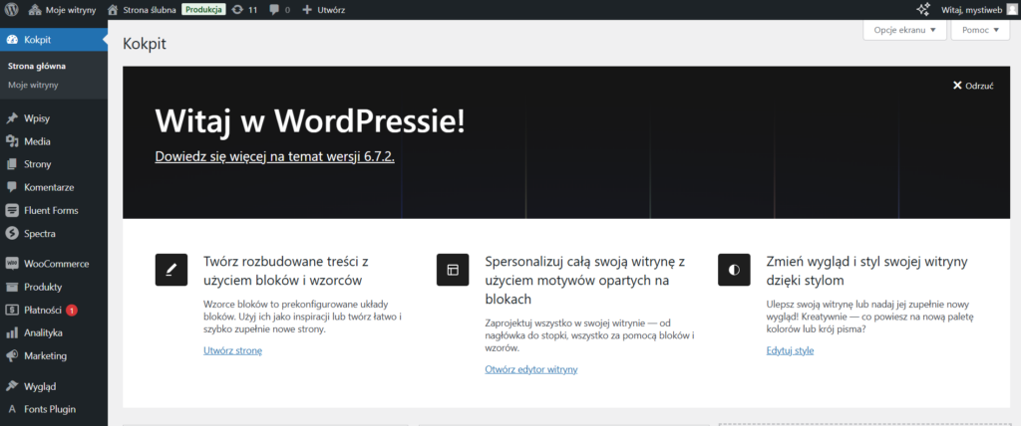Screen dimensions: 1021x426
Task: Open the Utwórz new content menu
Action: [x=324, y=9]
